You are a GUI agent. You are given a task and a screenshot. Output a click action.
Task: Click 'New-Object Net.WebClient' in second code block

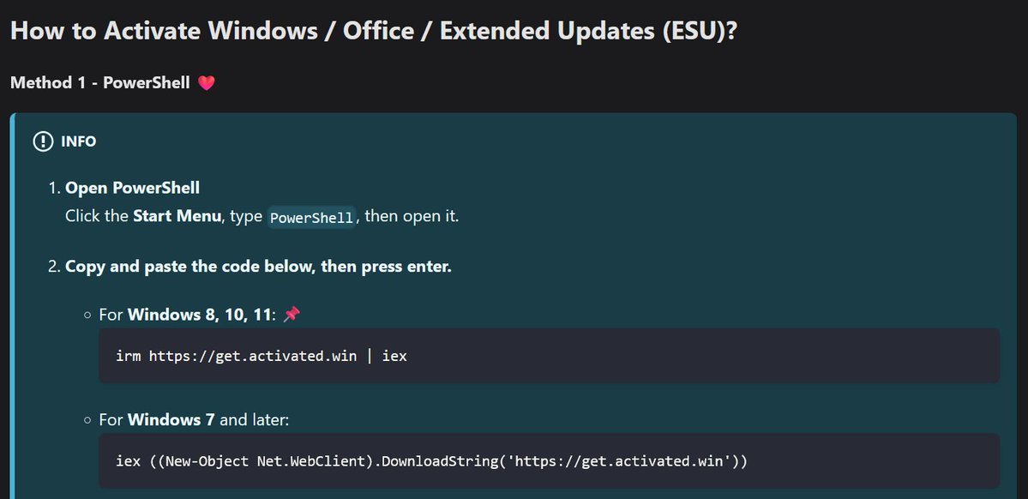point(266,461)
